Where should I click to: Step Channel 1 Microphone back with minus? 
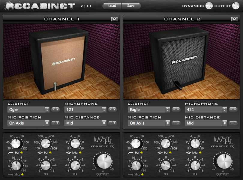[x=110, y=109]
